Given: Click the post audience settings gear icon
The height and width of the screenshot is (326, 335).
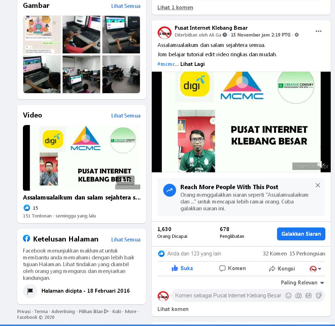Looking at the screenshot, I should [x=297, y=35].
